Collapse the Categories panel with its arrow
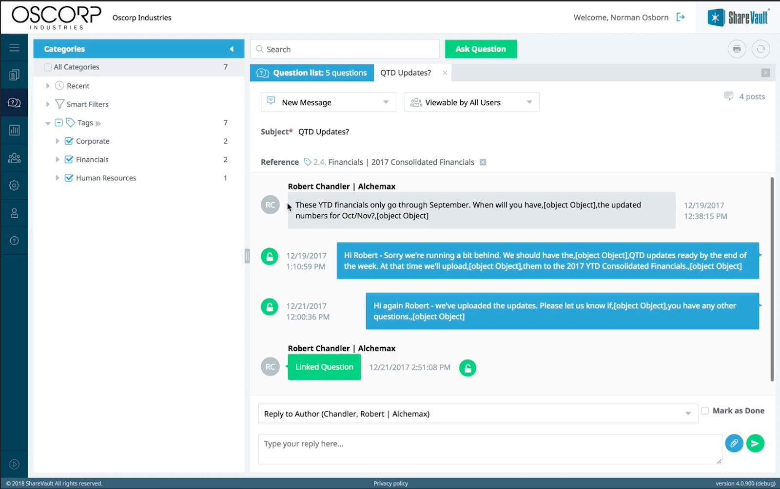 [232, 49]
